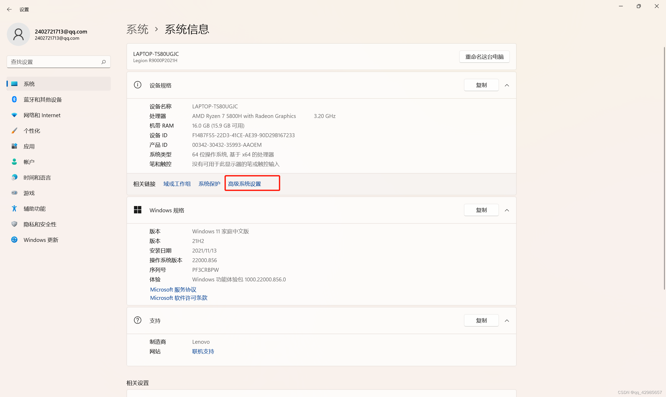Click the 查找设置 search field
666x397 pixels.
58,62
